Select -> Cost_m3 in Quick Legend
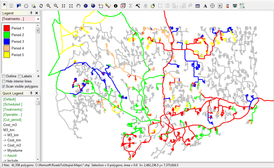Viewport: 274px width, 168px height. tap(12, 145)
